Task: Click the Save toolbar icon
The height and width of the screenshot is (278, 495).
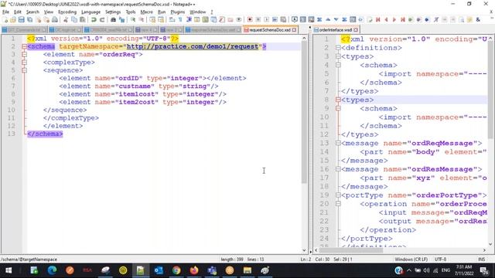Action: point(21,19)
